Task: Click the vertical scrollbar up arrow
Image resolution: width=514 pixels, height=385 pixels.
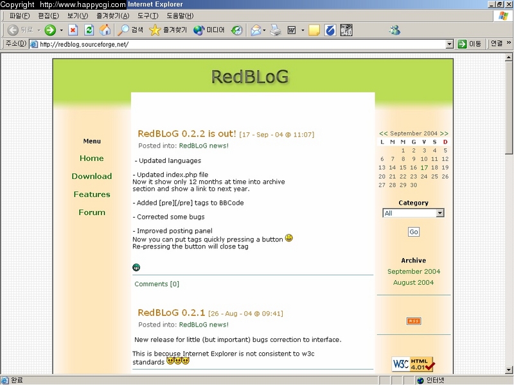Action: (509, 57)
